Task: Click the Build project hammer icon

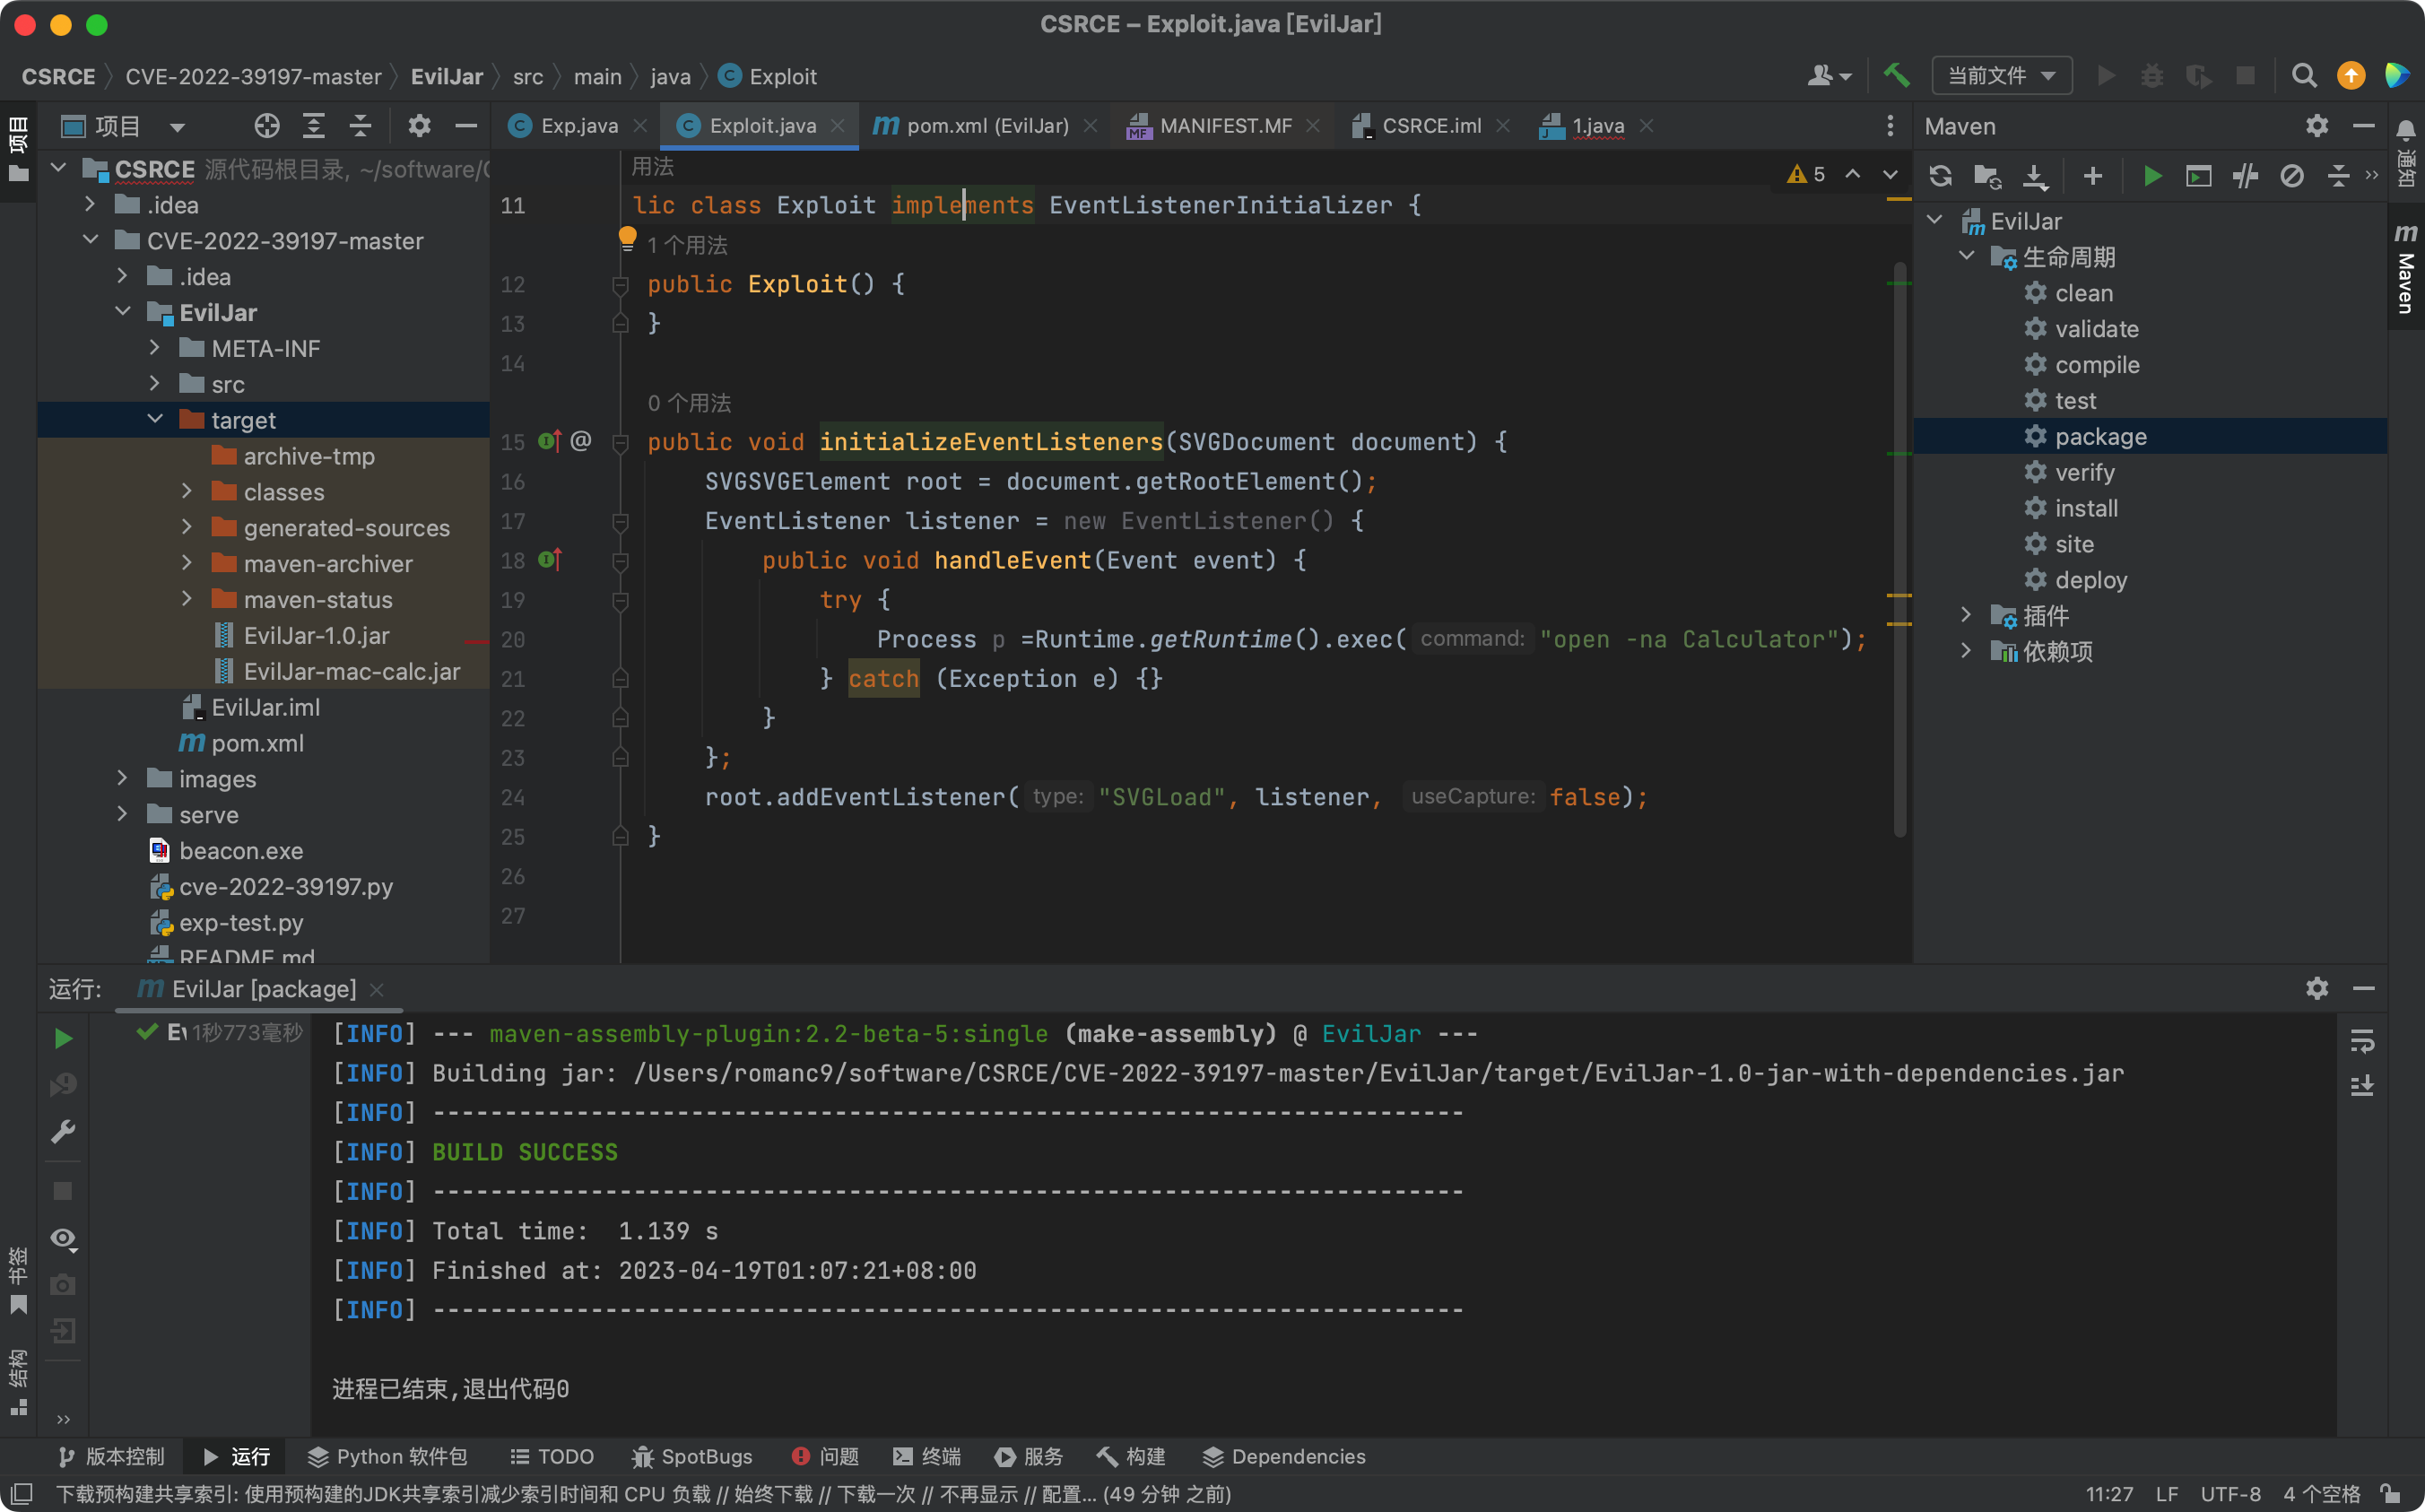Action: coord(1896,76)
